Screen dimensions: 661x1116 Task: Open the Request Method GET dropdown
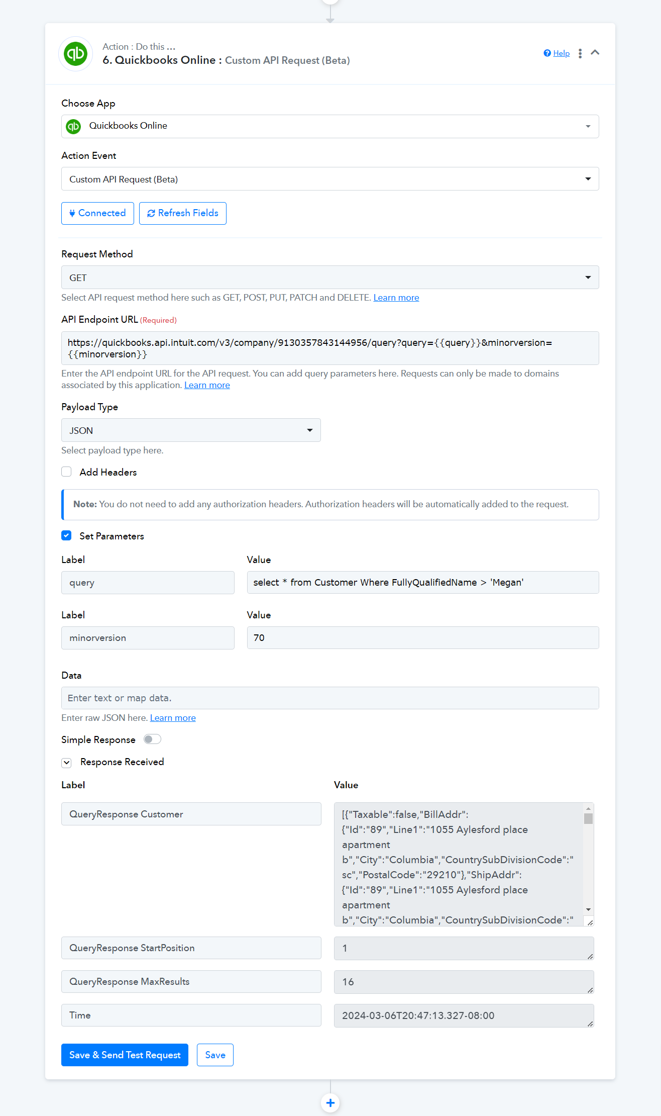tap(330, 277)
